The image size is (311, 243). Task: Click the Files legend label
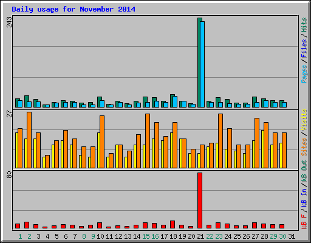(x=304, y=49)
